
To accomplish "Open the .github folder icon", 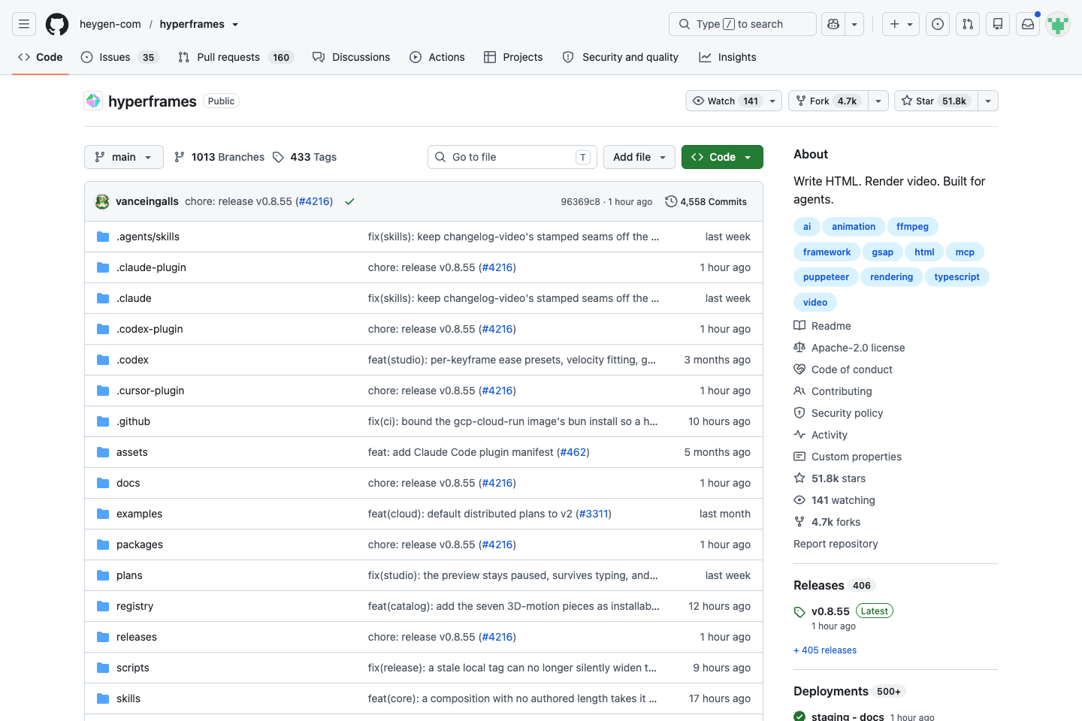I will click(103, 421).
